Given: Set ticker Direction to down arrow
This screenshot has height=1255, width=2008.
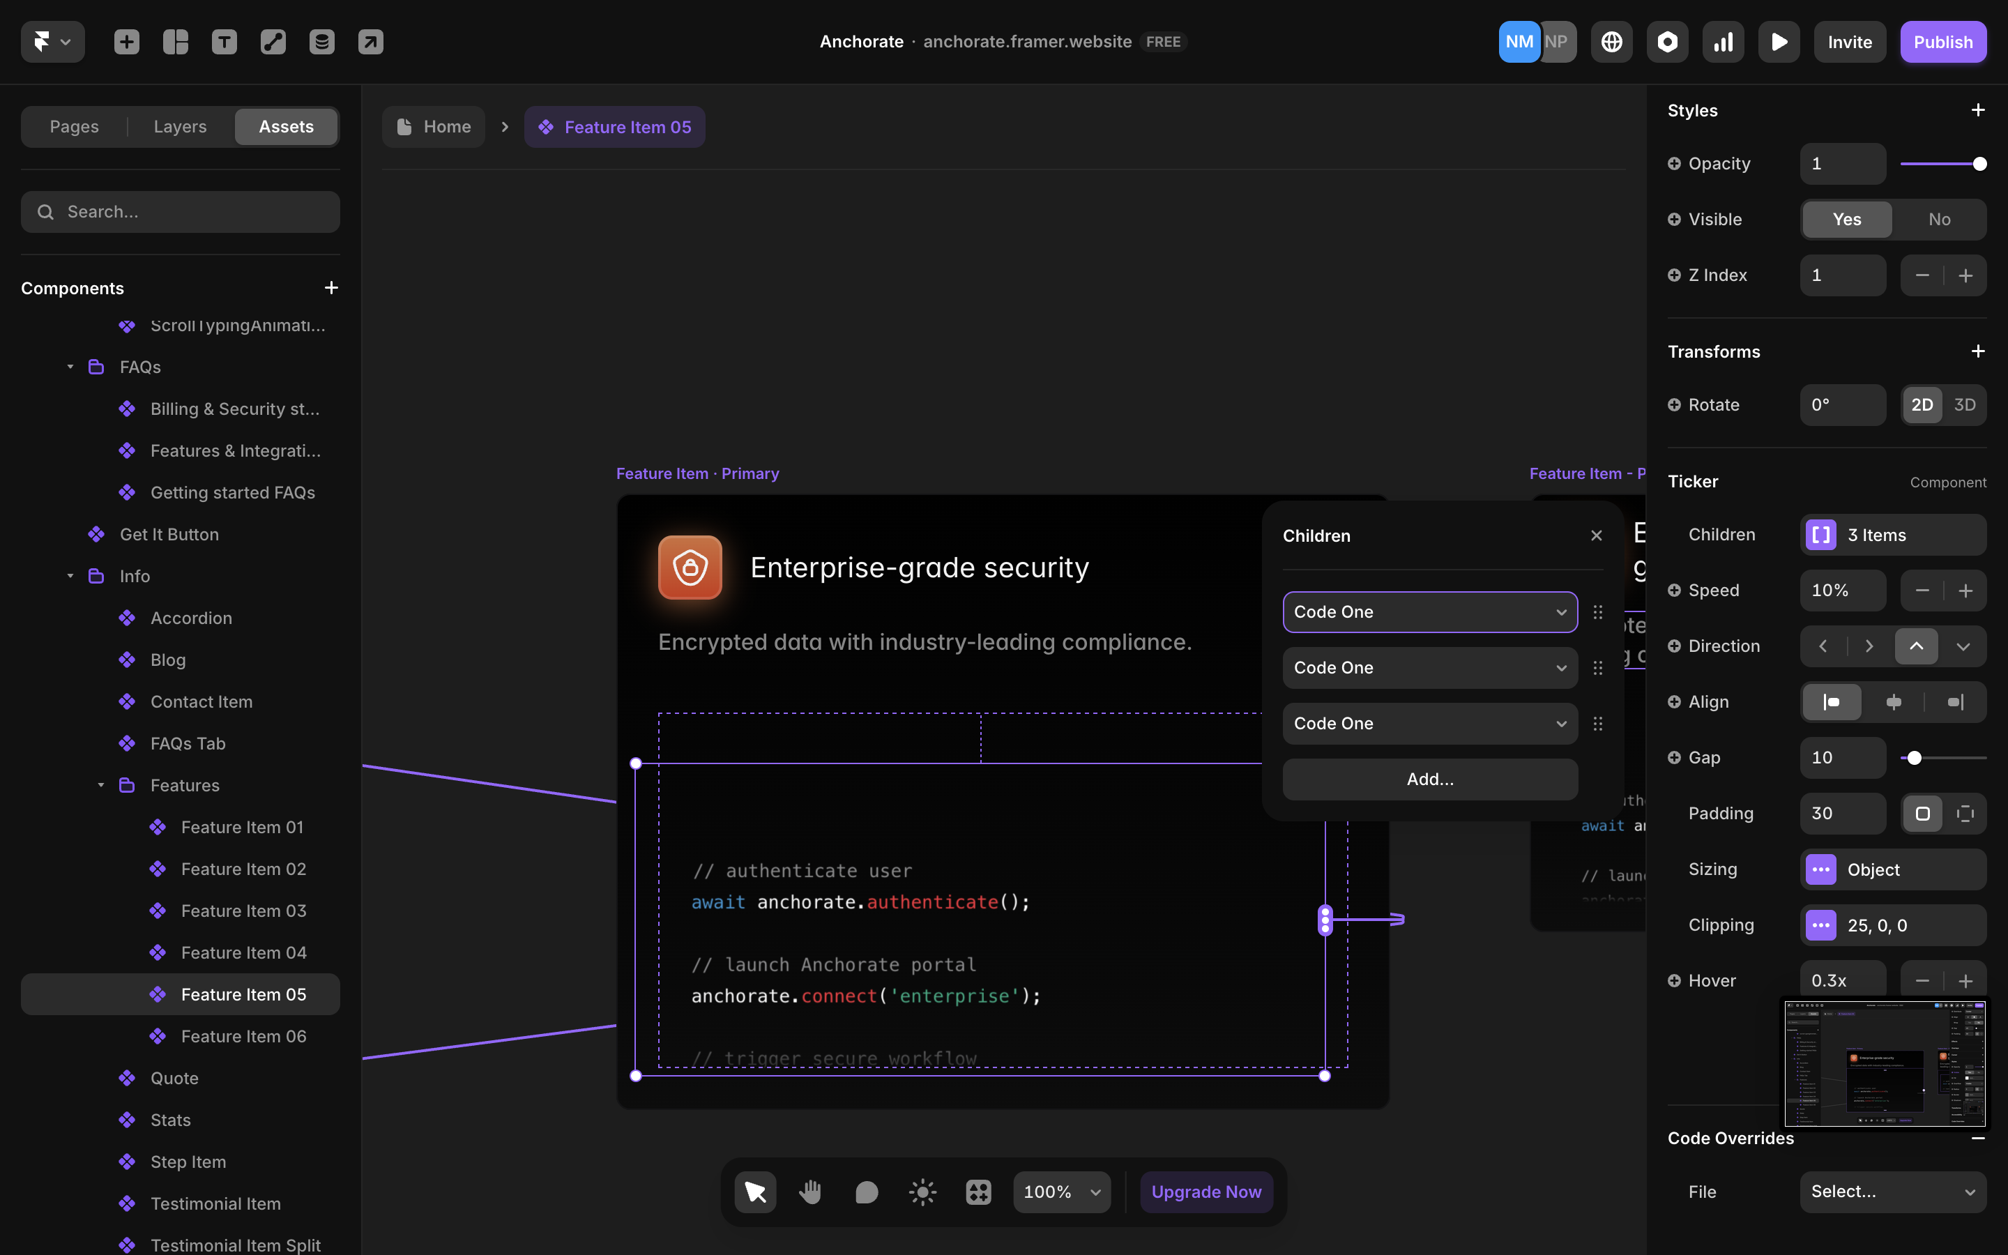Looking at the screenshot, I should (1963, 646).
